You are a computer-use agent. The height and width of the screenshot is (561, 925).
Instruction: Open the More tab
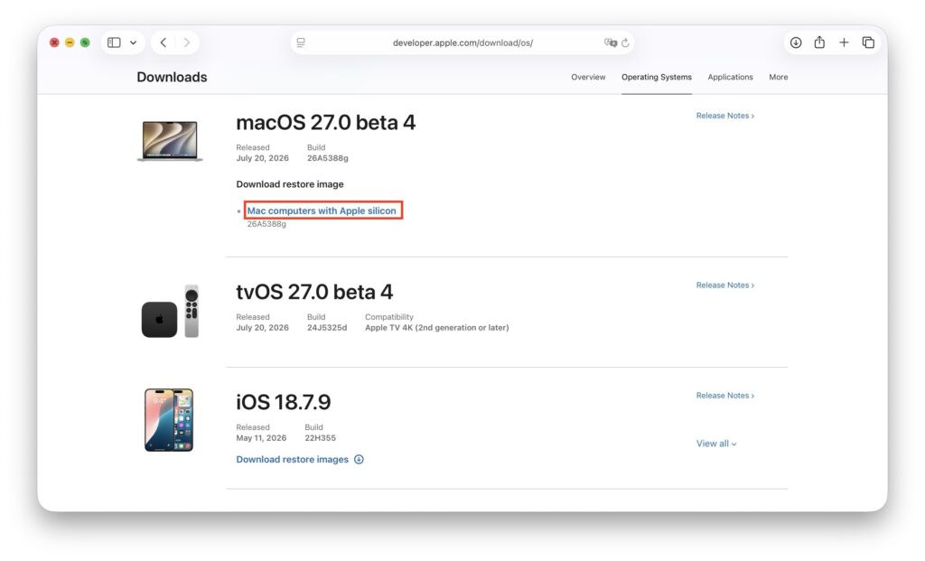tap(778, 77)
